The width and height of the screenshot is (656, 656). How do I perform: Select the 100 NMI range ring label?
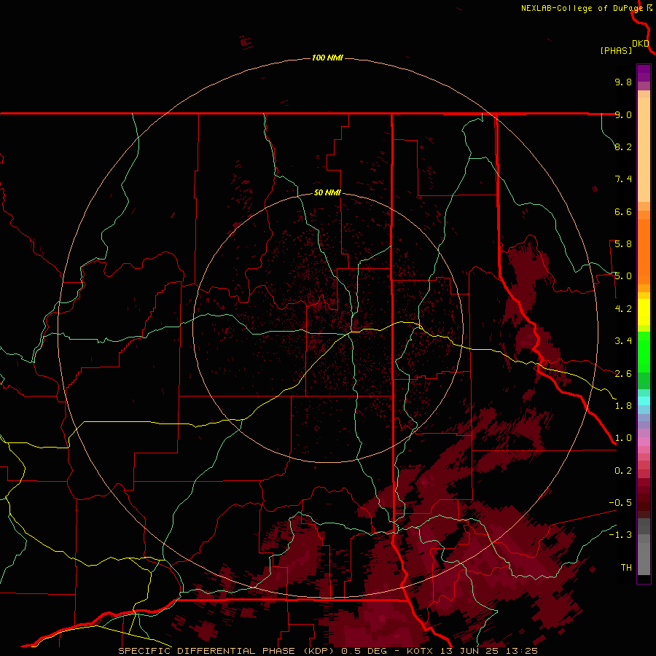click(327, 58)
